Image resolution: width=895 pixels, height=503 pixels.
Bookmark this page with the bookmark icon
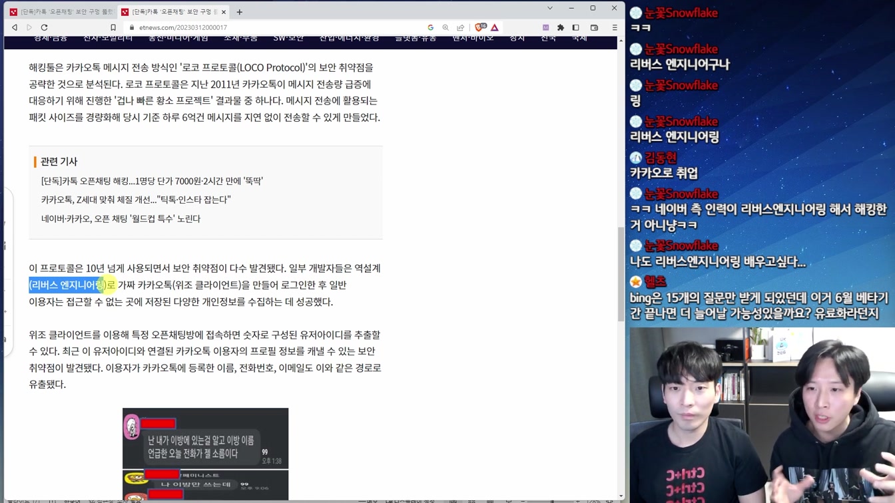point(113,28)
